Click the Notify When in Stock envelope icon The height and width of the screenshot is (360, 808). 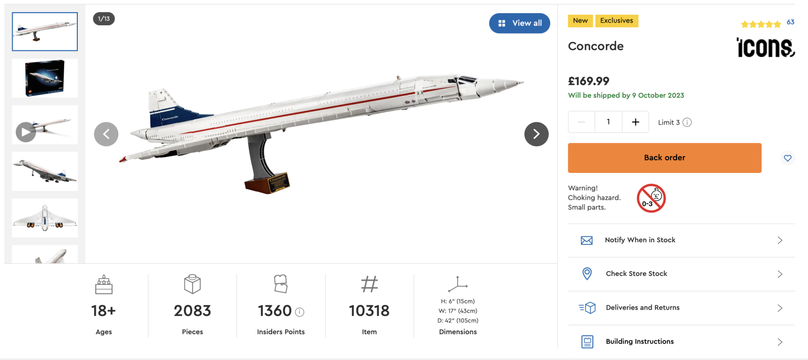[x=587, y=240]
